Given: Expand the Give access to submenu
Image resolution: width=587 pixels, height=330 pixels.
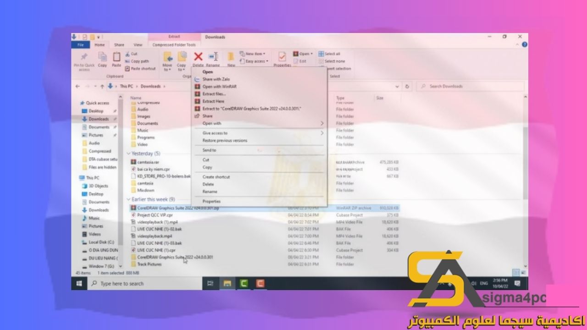Looking at the screenshot, I should [x=259, y=133].
